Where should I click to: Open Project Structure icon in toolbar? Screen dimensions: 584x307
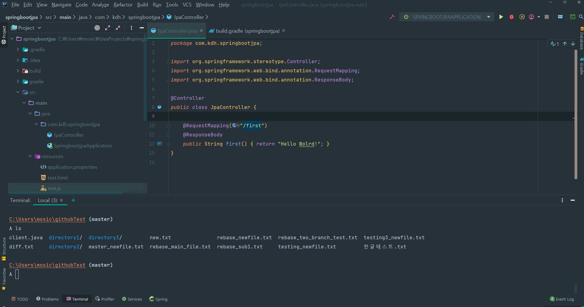point(560,17)
